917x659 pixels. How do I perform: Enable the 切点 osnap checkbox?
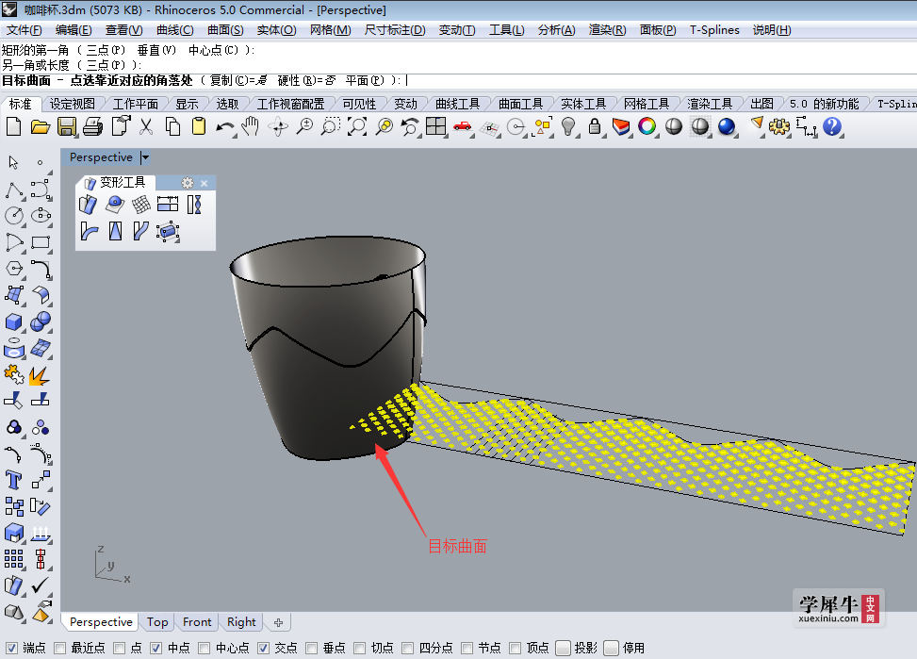click(x=360, y=648)
